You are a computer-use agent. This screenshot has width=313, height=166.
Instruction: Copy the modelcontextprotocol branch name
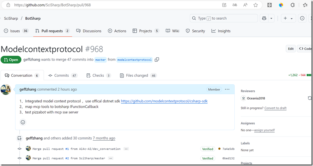pyautogui.click(x=157, y=60)
